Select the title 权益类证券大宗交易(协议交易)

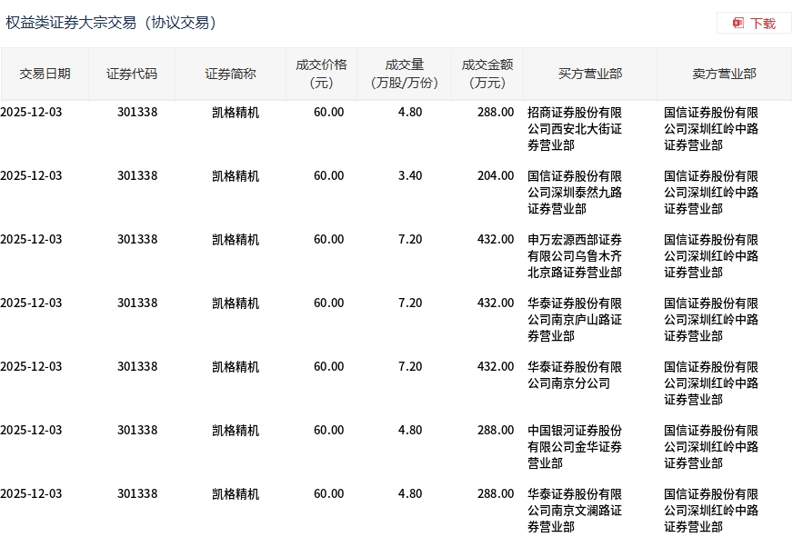[x=111, y=23]
